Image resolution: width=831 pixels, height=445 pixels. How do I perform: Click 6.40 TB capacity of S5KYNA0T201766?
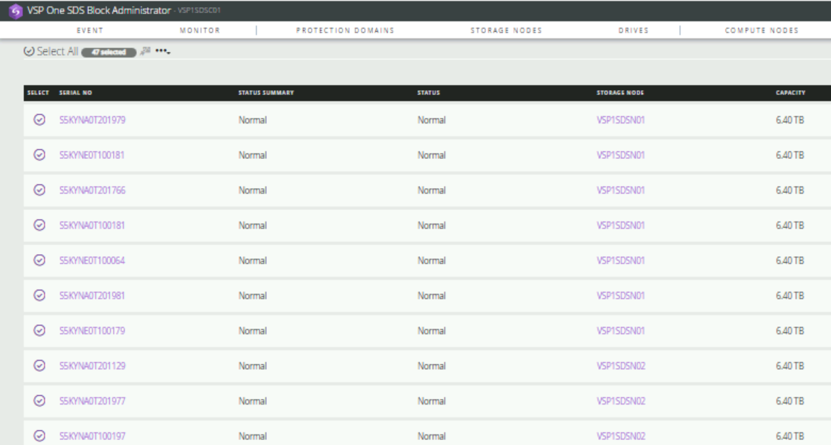pos(790,190)
